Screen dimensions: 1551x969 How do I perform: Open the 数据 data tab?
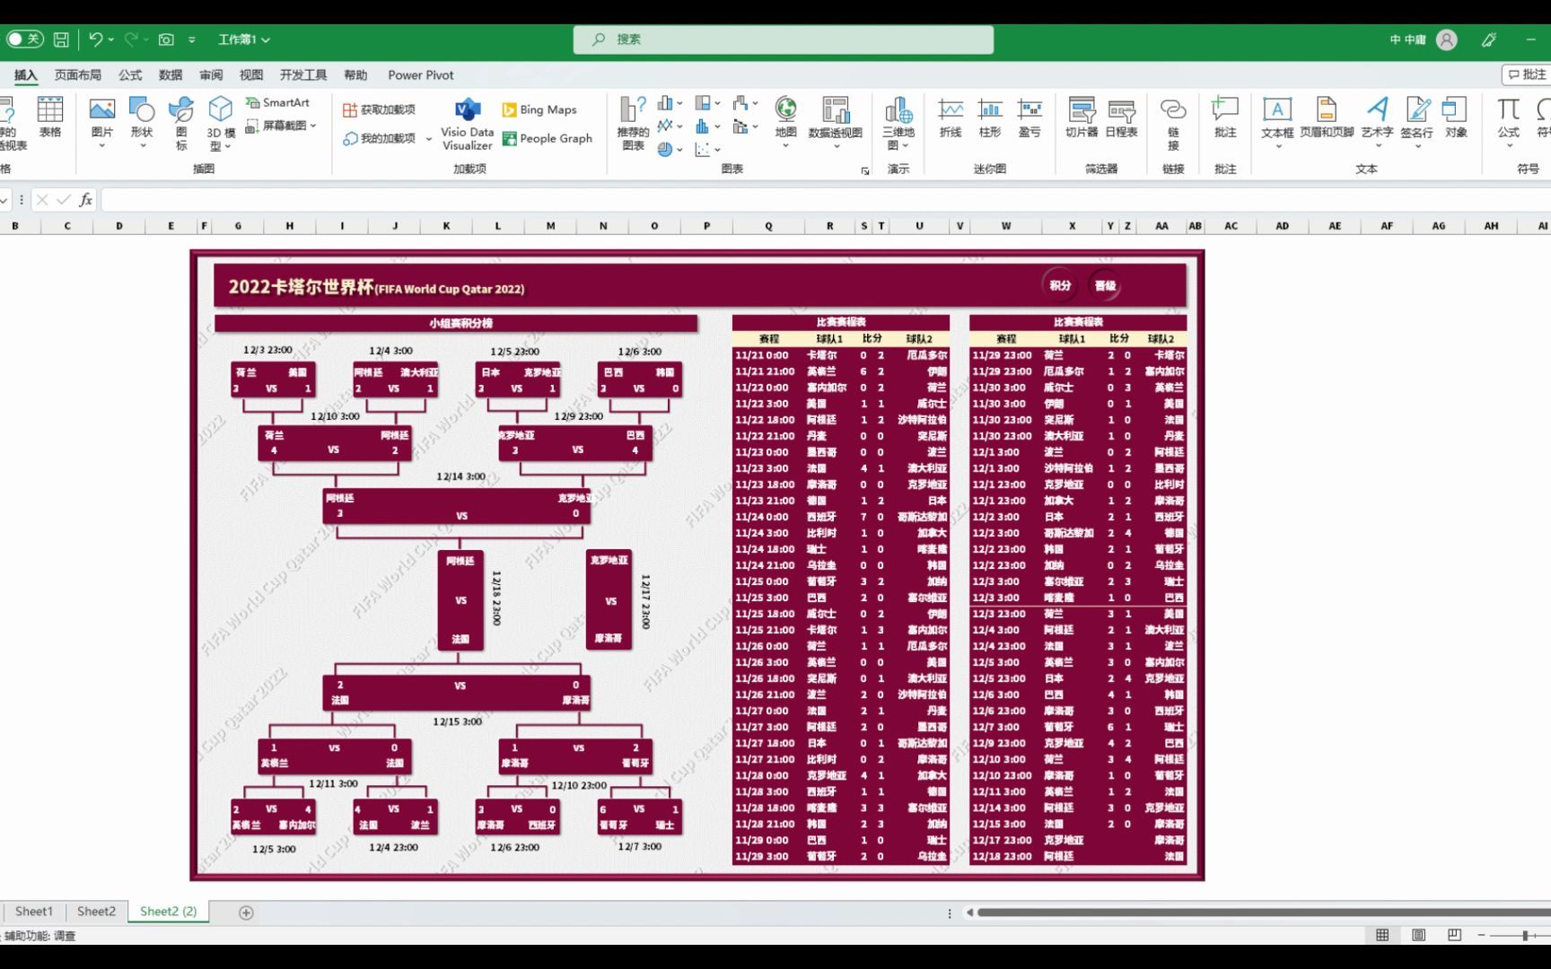pos(171,75)
